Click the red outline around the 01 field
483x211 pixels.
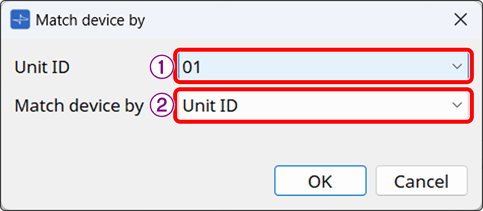(324, 49)
